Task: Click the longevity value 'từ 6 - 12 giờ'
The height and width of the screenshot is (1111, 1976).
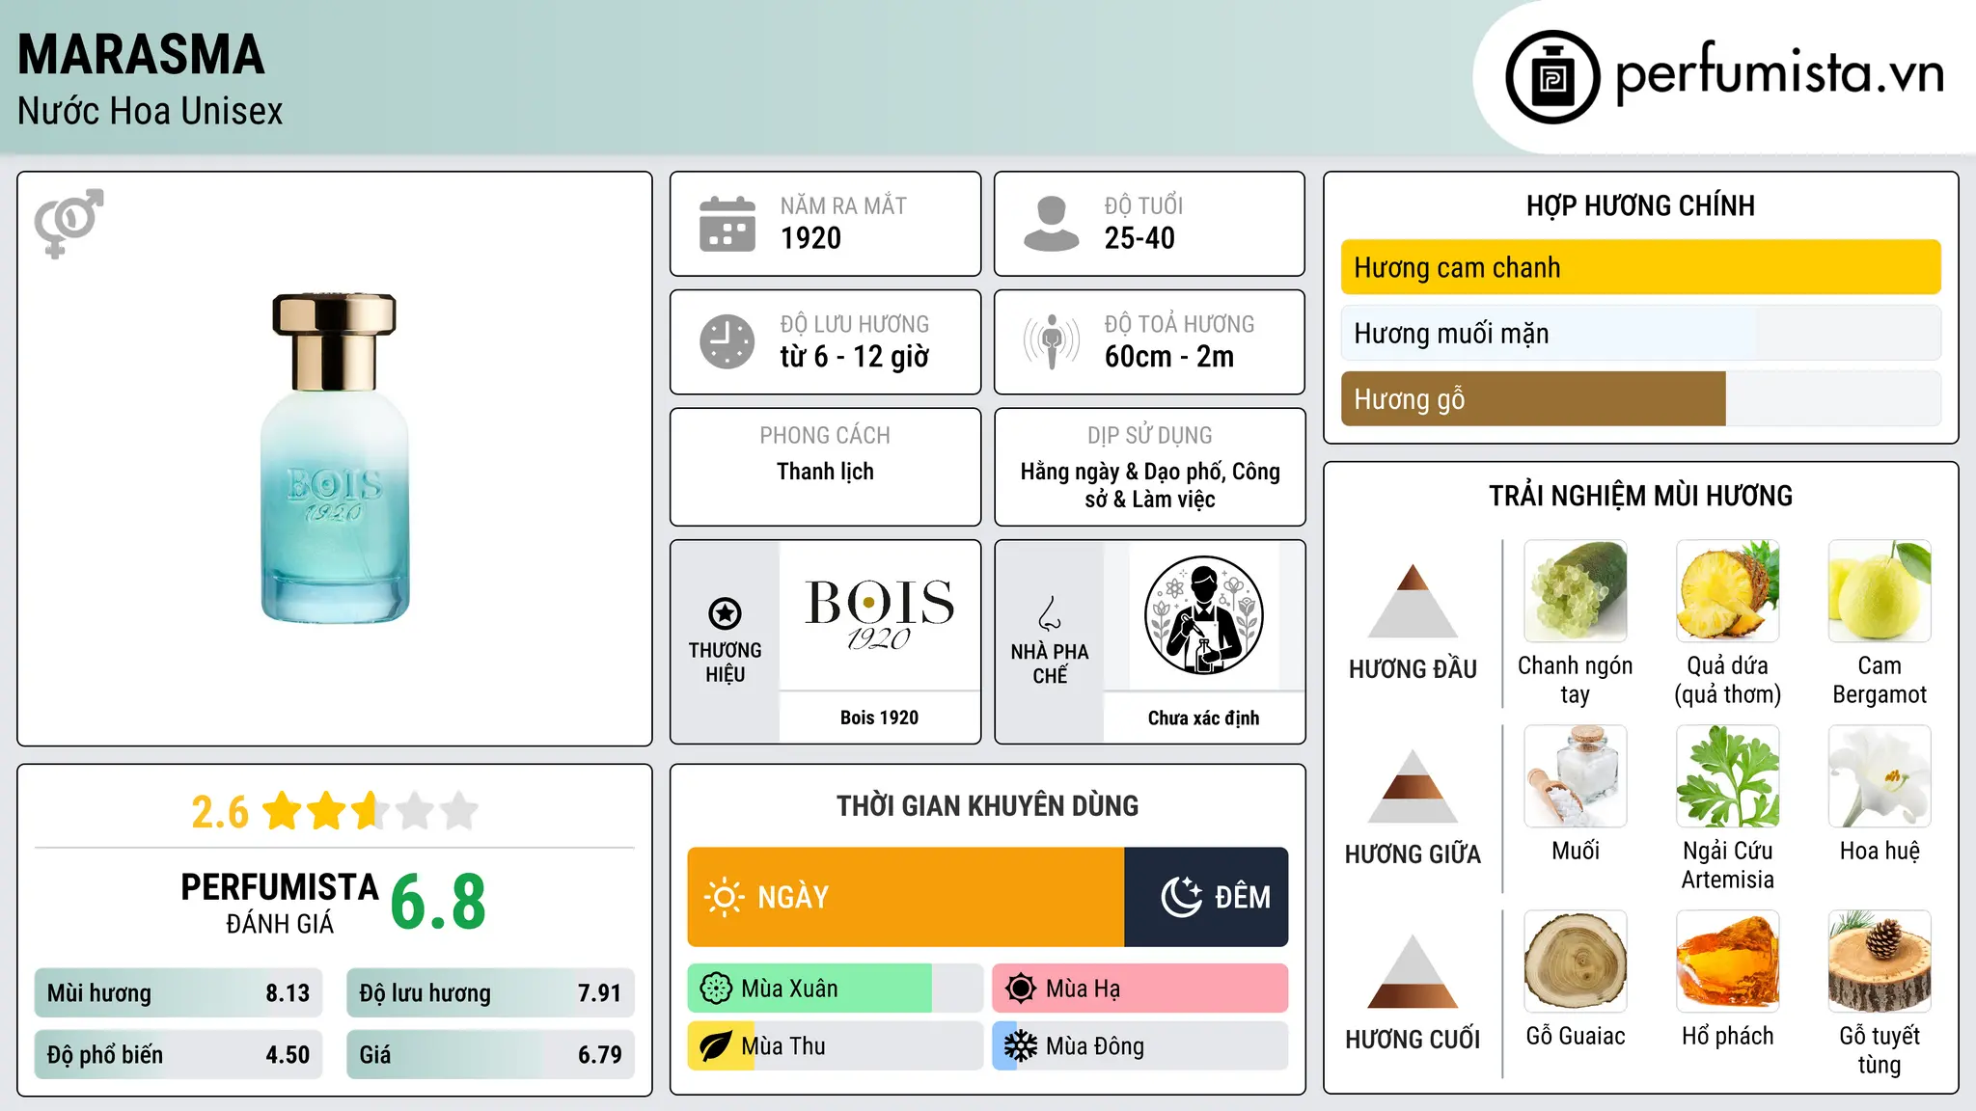Action: (x=855, y=357)
